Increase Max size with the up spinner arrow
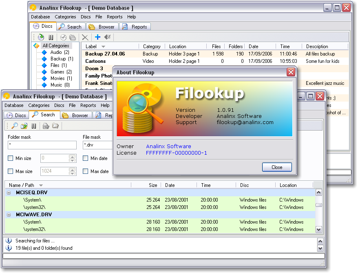 (72, 169)
